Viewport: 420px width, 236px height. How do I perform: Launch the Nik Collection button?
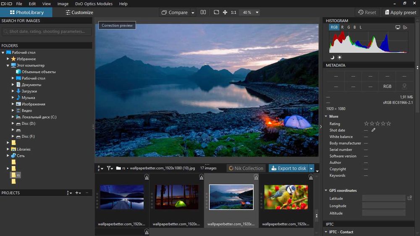click(x=246, y=168)
